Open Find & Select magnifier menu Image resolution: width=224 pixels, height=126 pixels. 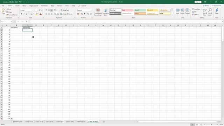coord(210,12)
